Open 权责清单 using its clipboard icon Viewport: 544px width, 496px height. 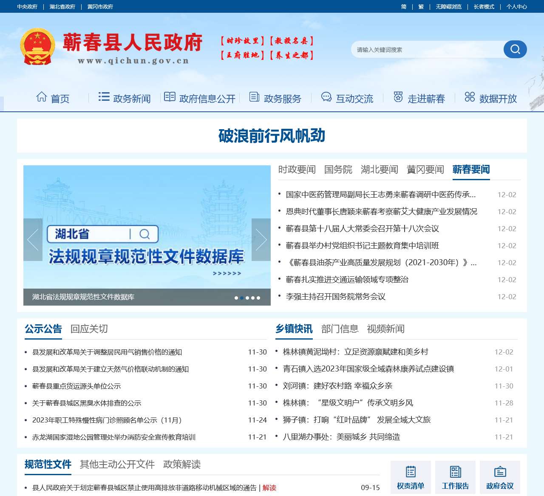pyautogui.click(x=411, y=470)
